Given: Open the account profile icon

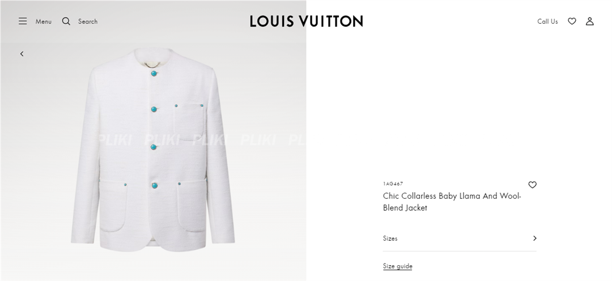Looking at the screenshot, I should 590,21.
